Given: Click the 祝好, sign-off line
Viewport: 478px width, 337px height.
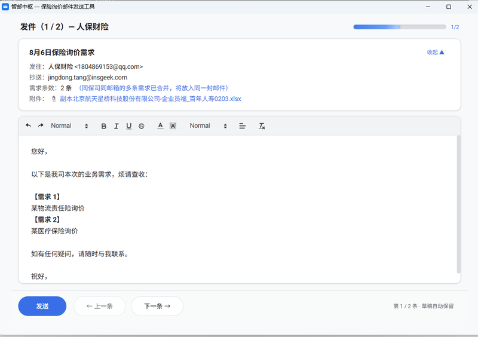Looking at the screenshot, I should 39,276.
